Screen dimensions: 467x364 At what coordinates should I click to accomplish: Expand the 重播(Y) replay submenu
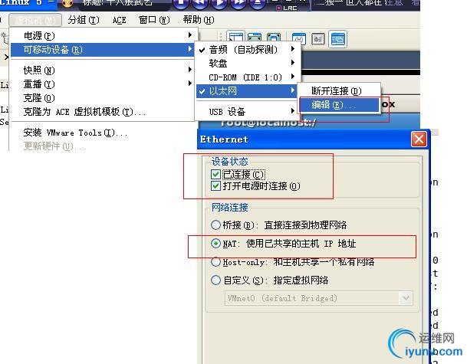pos(102,84)
